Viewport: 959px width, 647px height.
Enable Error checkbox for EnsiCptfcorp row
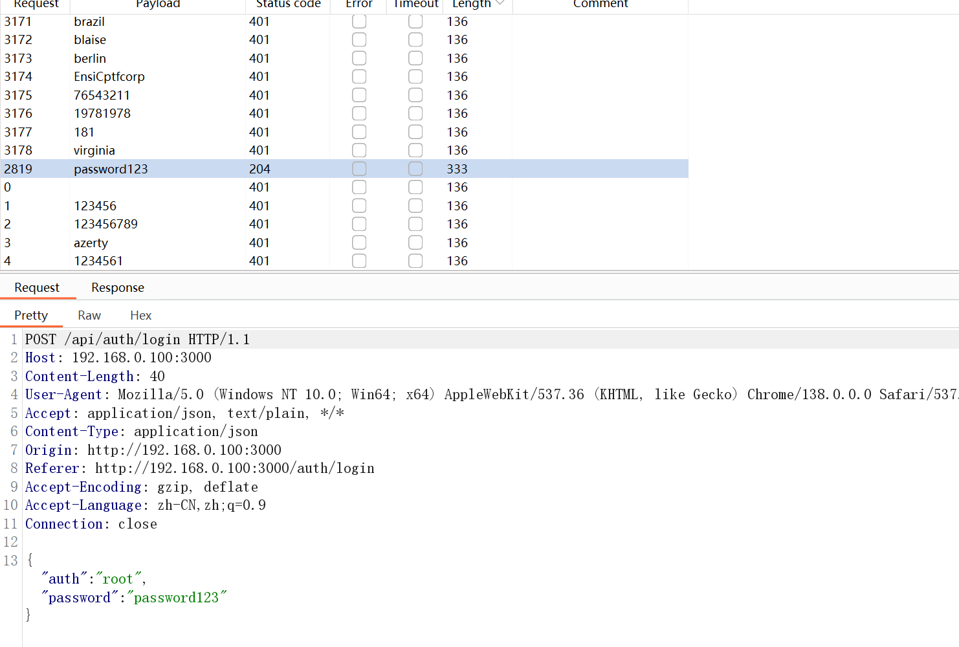pyautogui.click(x=359, y=76)
